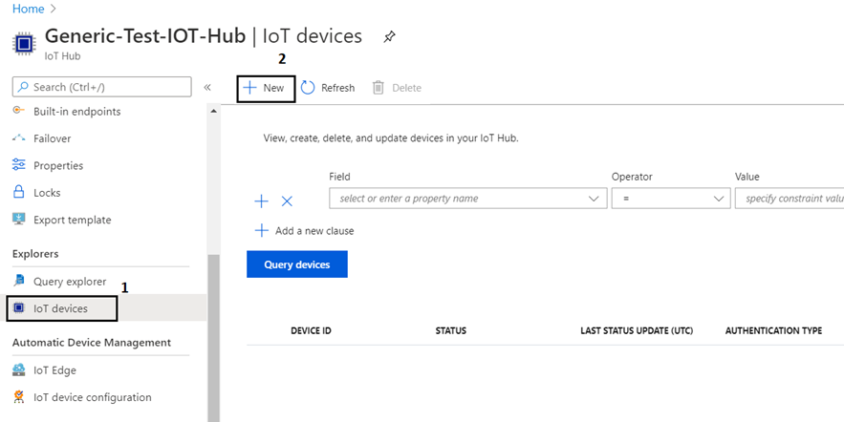Viewport: 844px width, 422px height.
Task: Click the circular Refresh arrow icon
Action: [308, 88]
